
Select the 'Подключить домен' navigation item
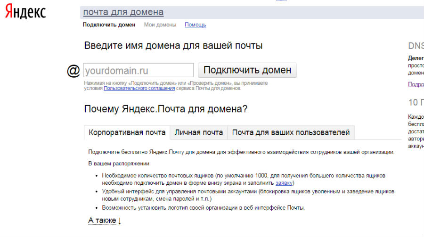(109, 25)
